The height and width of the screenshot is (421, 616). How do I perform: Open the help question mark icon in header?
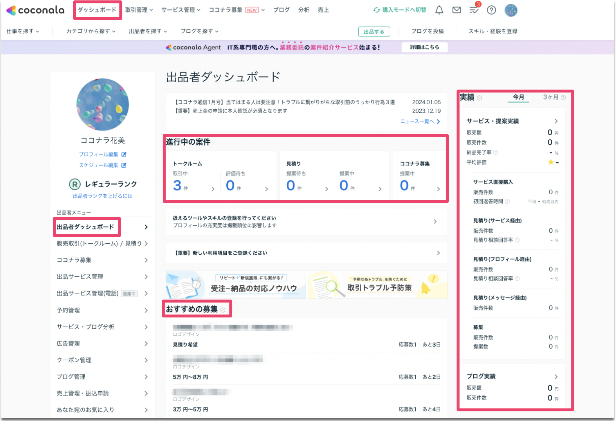[x=492, y=10]
